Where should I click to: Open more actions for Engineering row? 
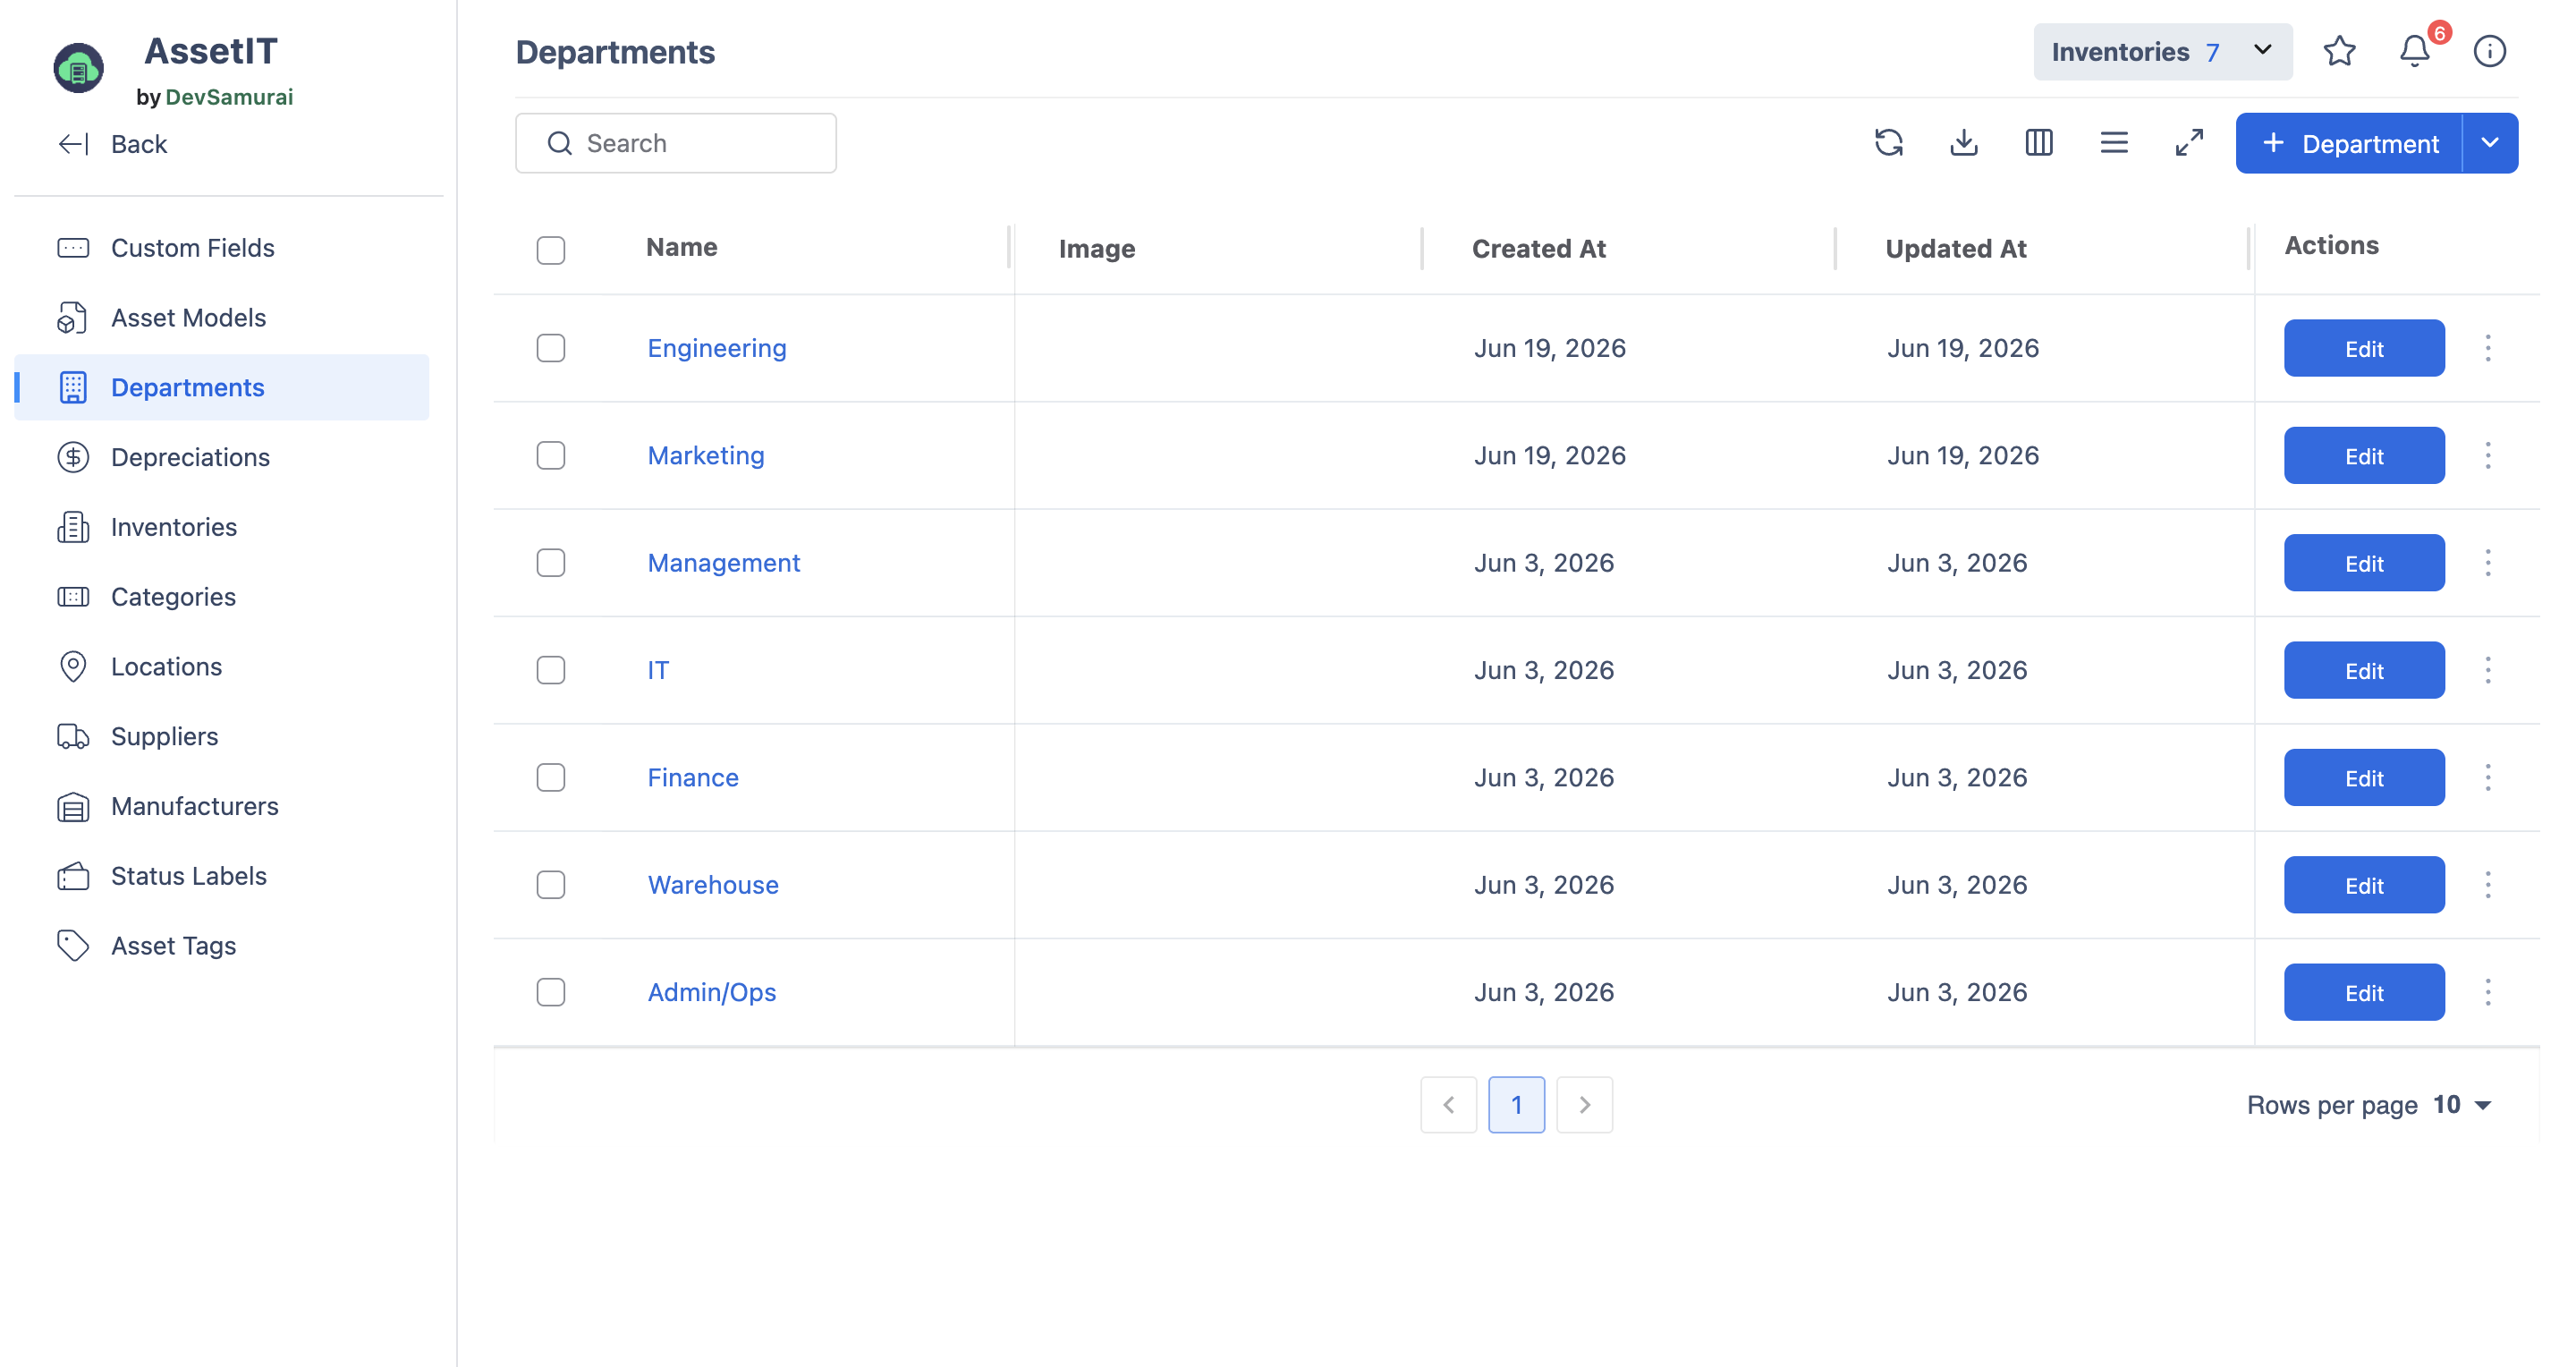point(2487,348)
